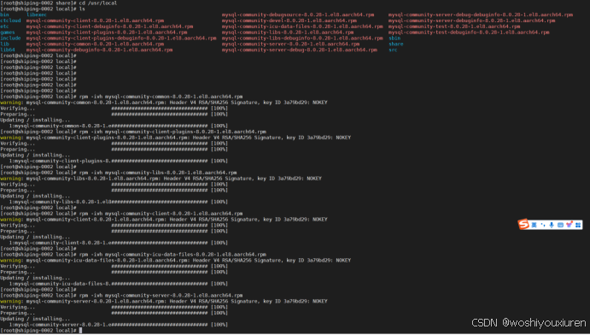
Task: Click the '1:mysql-community-common' install progress line
Action: click(119, 126)
